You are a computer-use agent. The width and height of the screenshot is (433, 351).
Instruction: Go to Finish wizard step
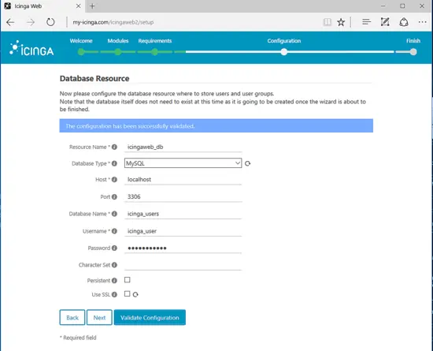pyautogui.click(x=413, y=41)
